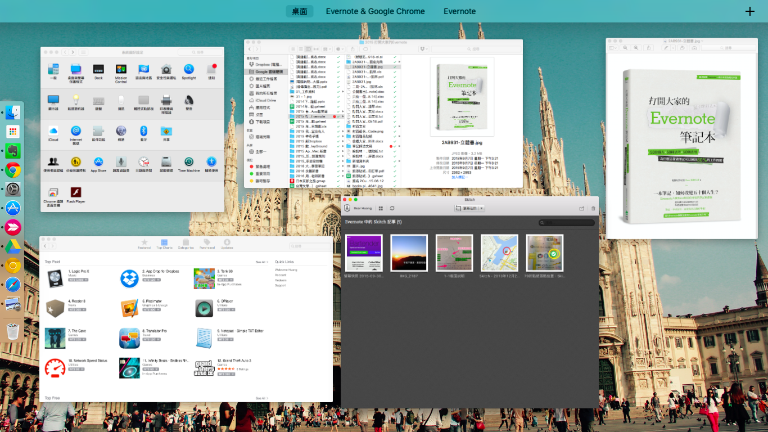This screenshot has width=768, height=432.
Task: Open Logic Pro X price dropdown
Action: click(x=79, y=280)
